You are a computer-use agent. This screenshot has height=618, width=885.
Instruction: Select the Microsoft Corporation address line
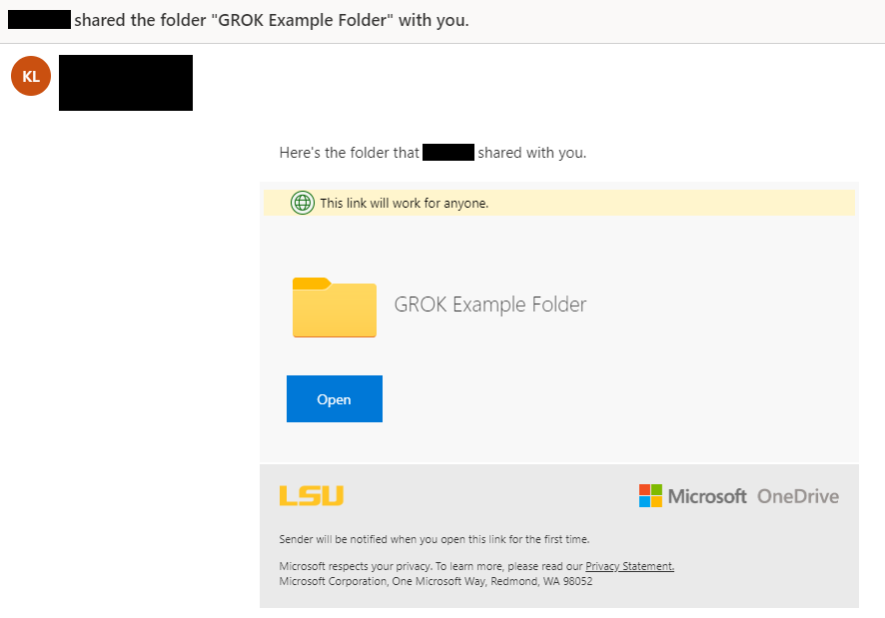click(436, 581)
